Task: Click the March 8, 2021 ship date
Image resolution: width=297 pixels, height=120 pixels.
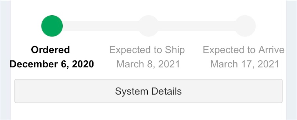Action: [148, 64]
